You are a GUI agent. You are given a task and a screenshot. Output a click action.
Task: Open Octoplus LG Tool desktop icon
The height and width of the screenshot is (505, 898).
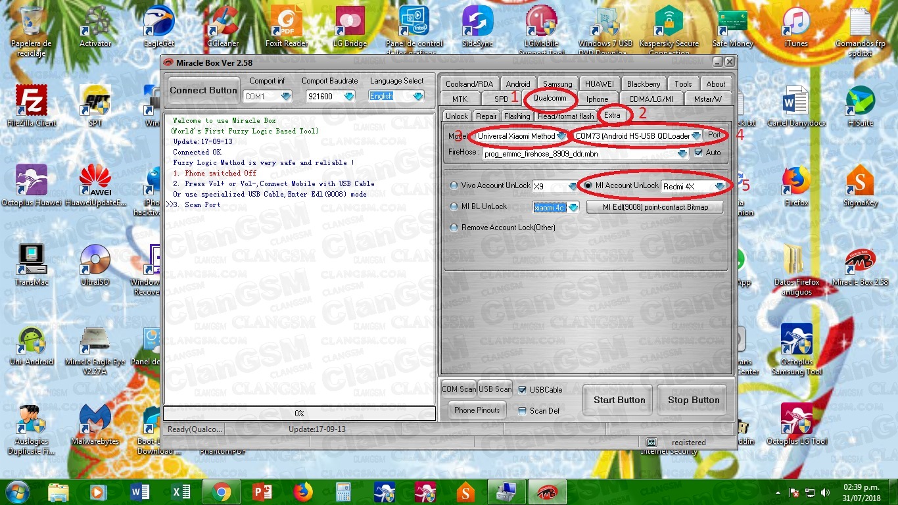[x=796, y=424]
